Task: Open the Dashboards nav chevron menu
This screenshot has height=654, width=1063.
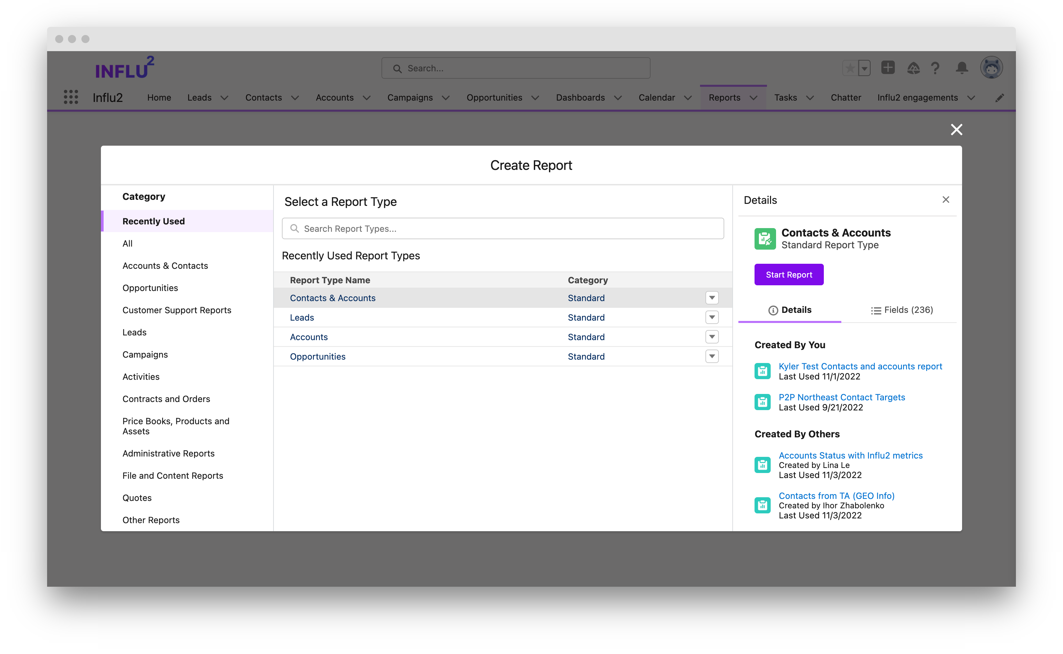Action: [618, 98]
